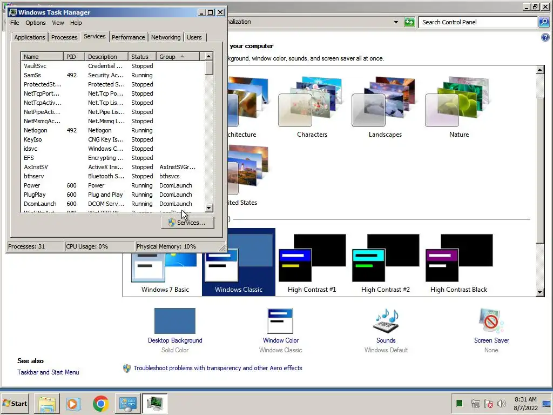553x415 pixels.
Task: Select the Task Manager taskbar button
Action: click(155, 403)
